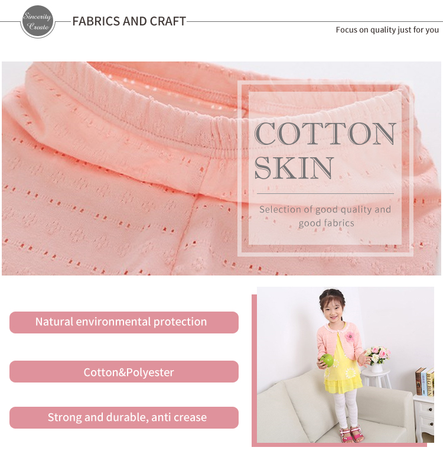Select the Natural environmental protection pill
Viewport: 443px width, 457px height.
click(124, 322)
